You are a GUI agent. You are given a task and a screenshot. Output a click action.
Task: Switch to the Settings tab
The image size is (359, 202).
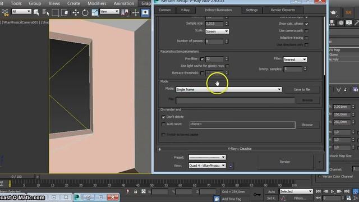click(252, 10)
